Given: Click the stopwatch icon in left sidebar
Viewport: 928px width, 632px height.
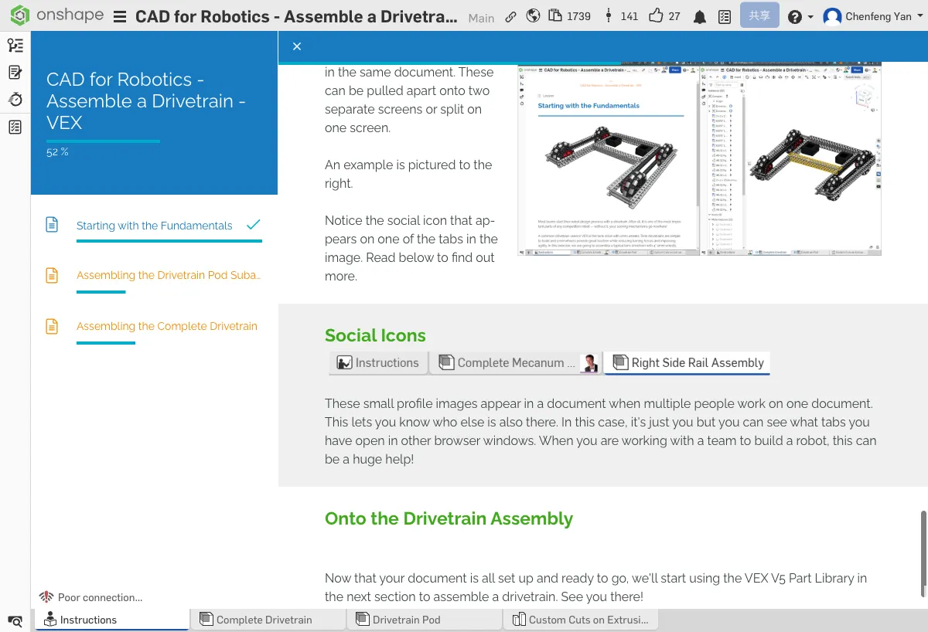Looking at the screenshot, I should [x=15, y=100].
